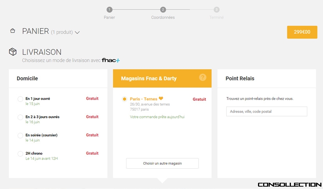Click the LIVRAISON heading
This screenshot has height=189, width=323.
pos(42,52)
